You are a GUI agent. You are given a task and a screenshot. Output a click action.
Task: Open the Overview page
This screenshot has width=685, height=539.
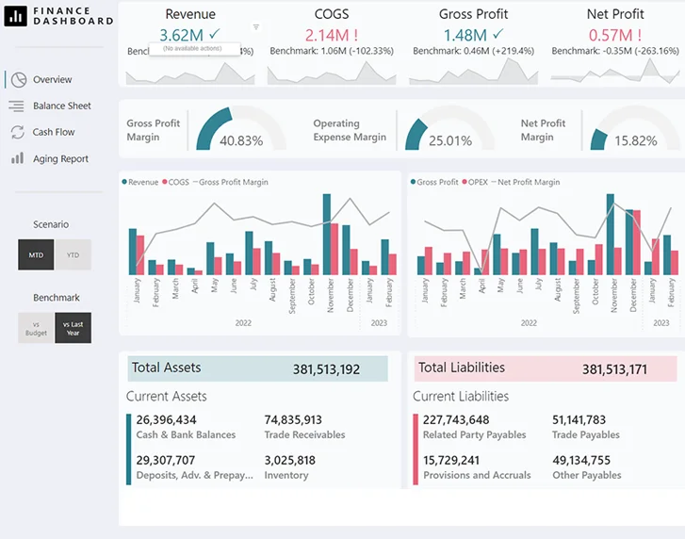tap(52, 79)
